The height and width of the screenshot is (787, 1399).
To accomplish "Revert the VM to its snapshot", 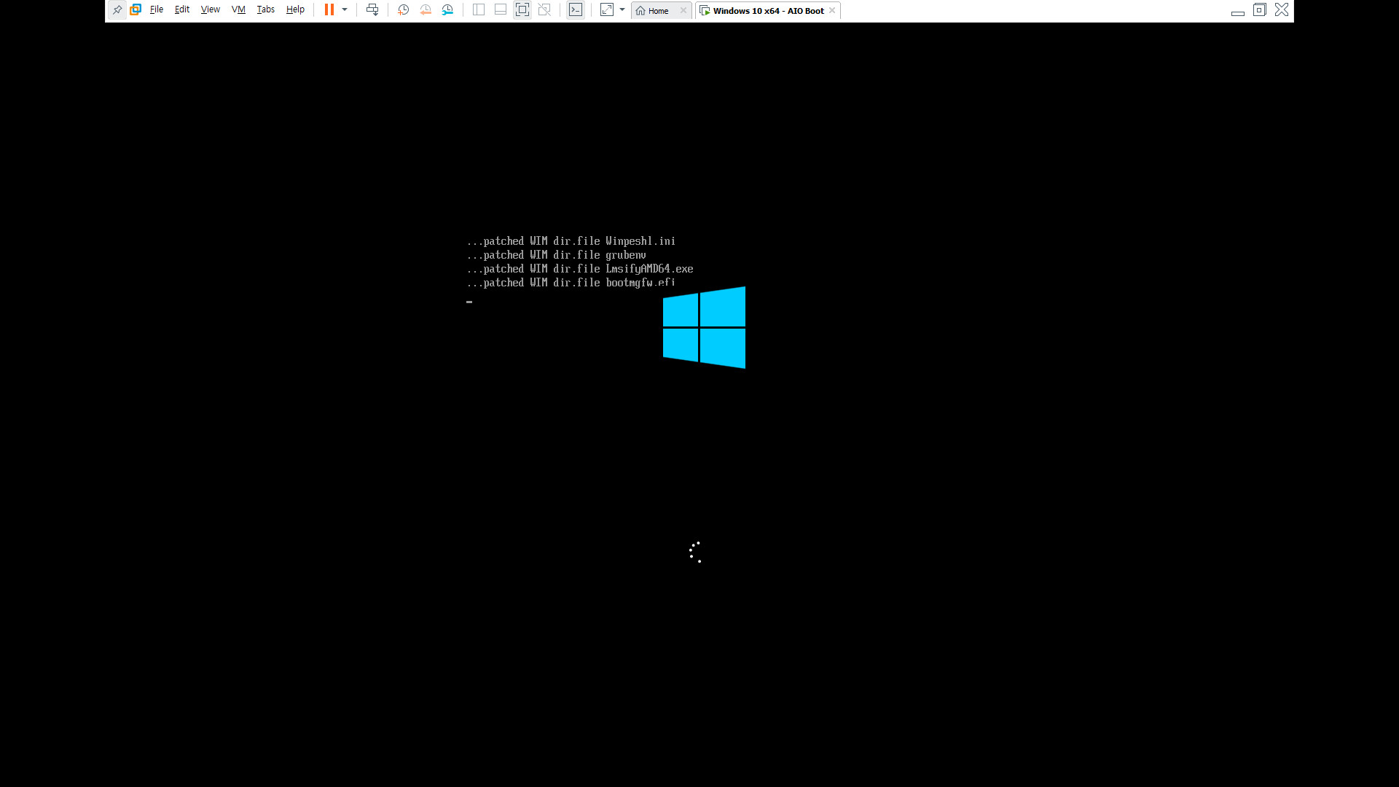I will click(426, 10).
